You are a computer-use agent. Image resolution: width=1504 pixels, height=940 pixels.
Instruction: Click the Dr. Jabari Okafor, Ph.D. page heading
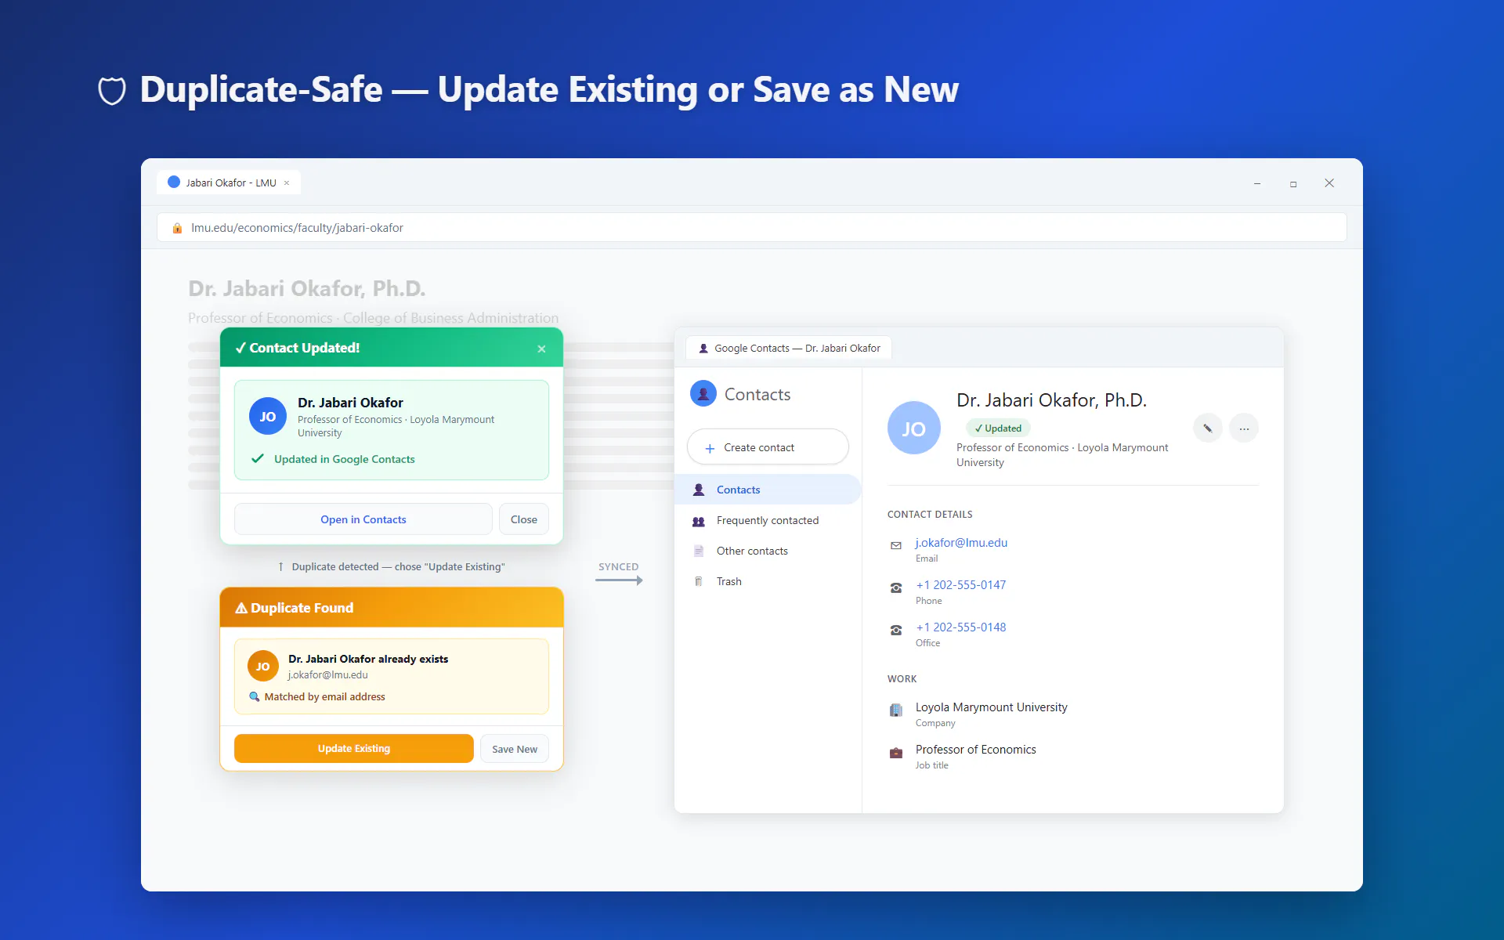307,288
